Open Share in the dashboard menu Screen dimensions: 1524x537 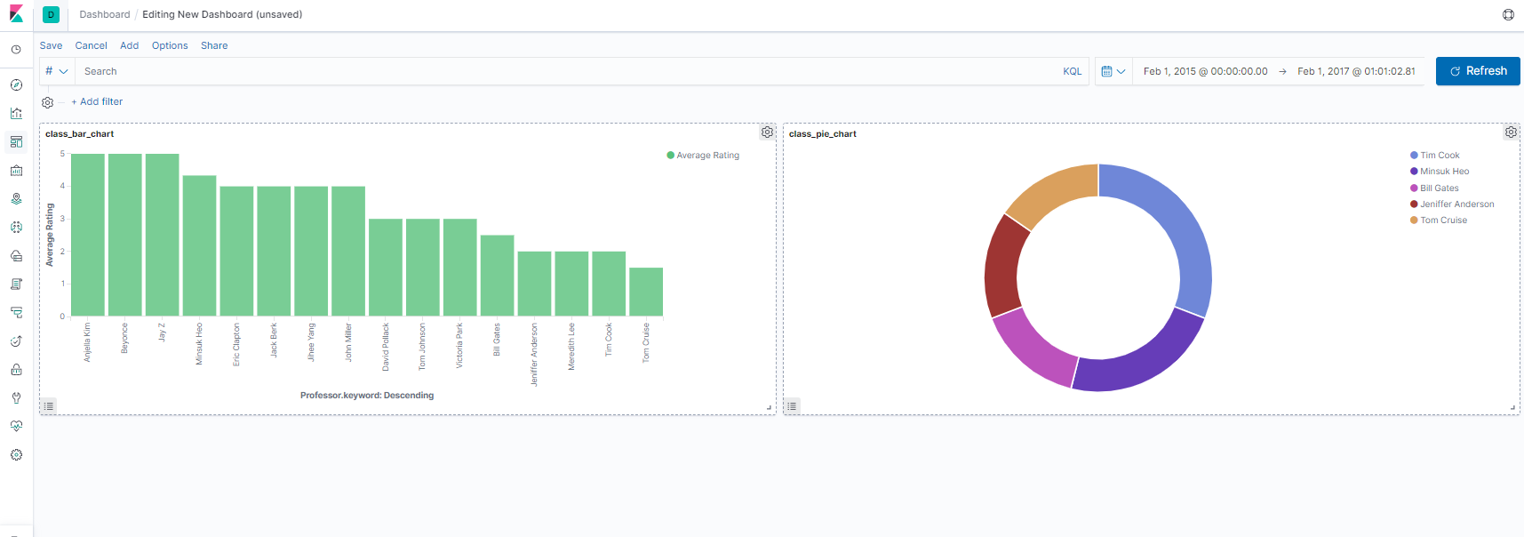click(x=214, y=45)
